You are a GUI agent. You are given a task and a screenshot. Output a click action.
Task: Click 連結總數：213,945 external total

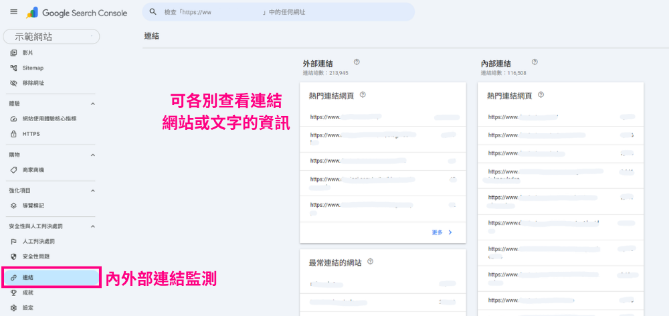coord(326,73)
